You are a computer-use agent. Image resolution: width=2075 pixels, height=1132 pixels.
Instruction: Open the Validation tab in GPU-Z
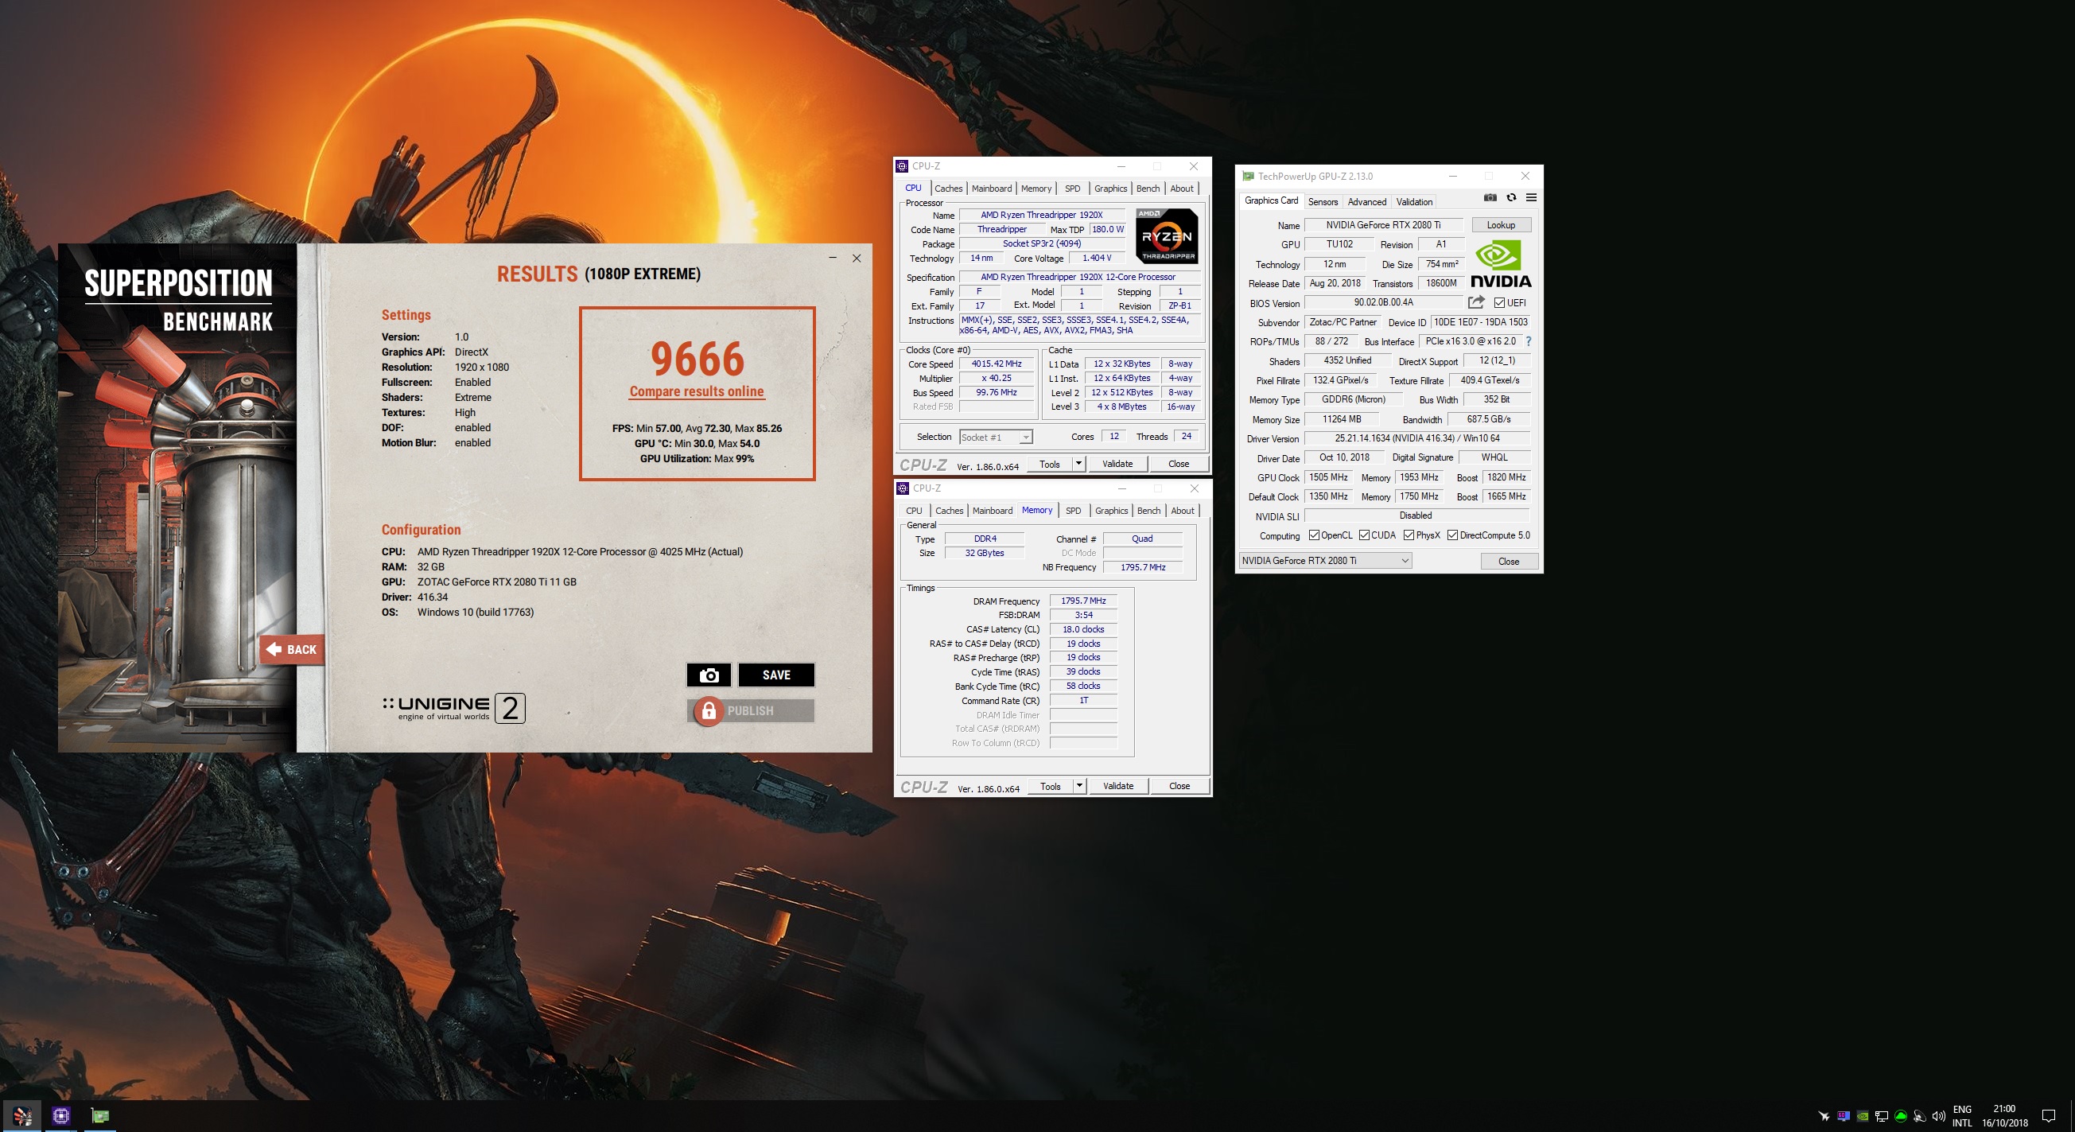1414,201
